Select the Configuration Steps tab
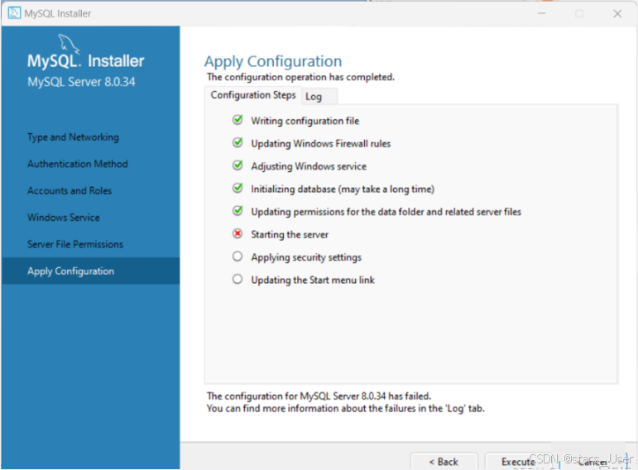The height and width of the screenshot is (470, 638). point(253,95)
